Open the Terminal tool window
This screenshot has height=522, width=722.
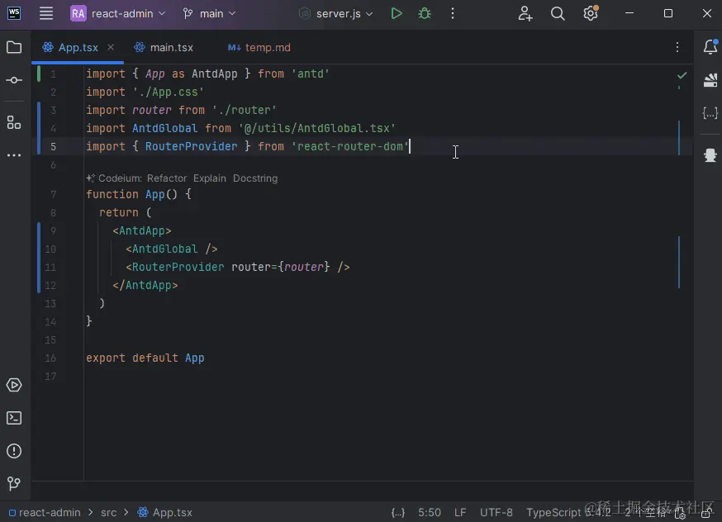point(14,418)
